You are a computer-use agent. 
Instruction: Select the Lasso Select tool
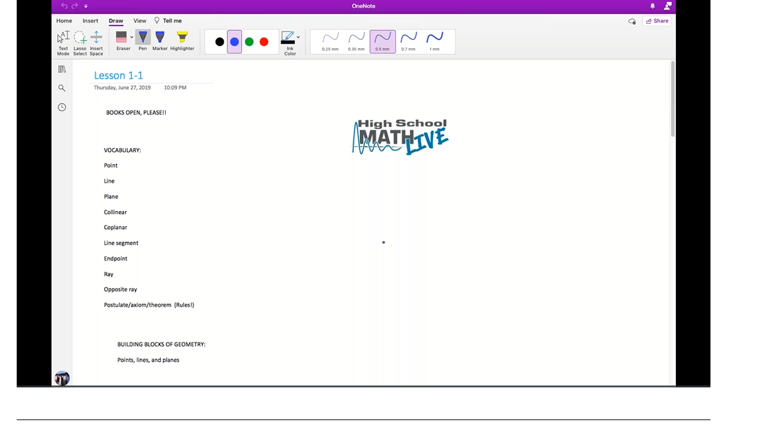pos(80,42)
